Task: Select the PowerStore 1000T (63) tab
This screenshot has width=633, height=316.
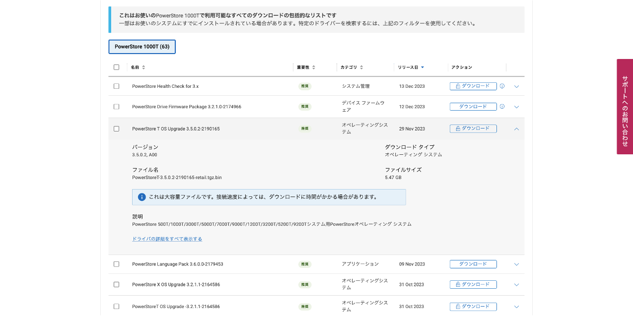Action: point(142,47)
